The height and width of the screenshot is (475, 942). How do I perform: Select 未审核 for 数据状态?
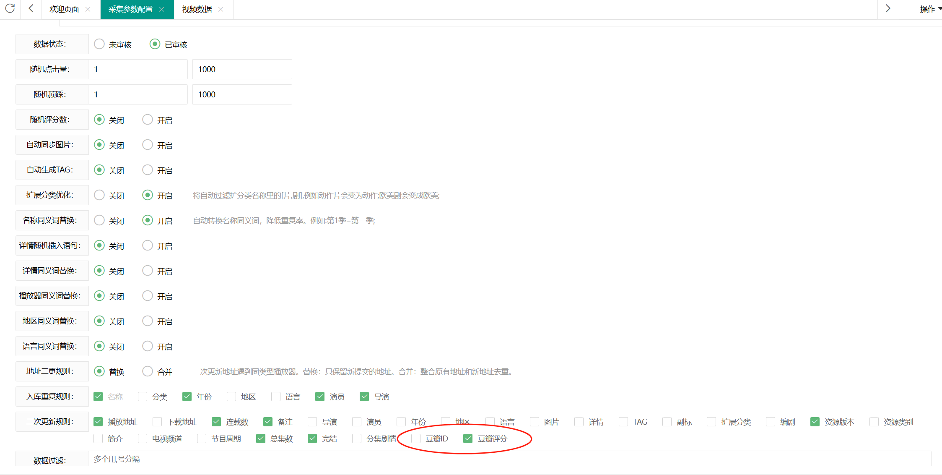tap(99, 44)
